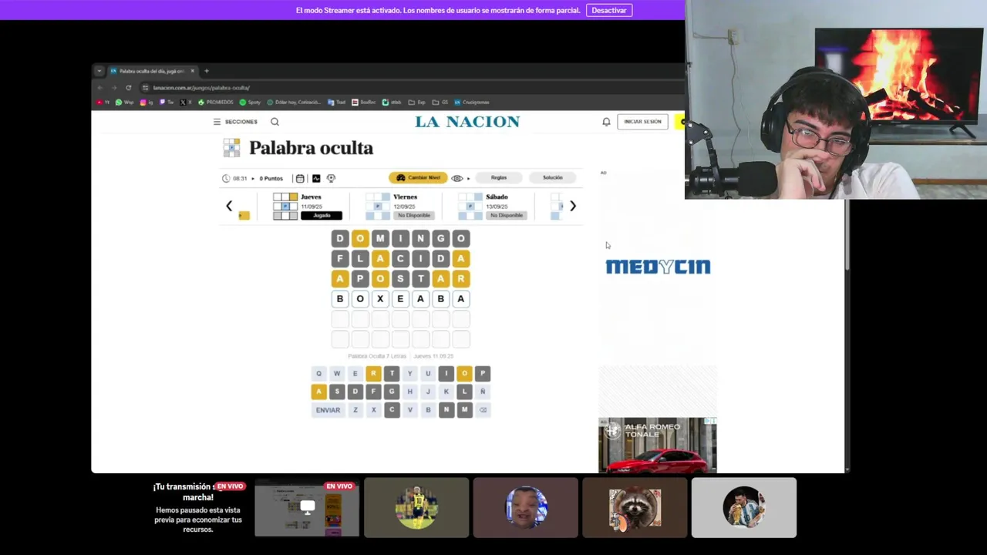
Task: Open the Instagram bookmark
Action: 146,102
